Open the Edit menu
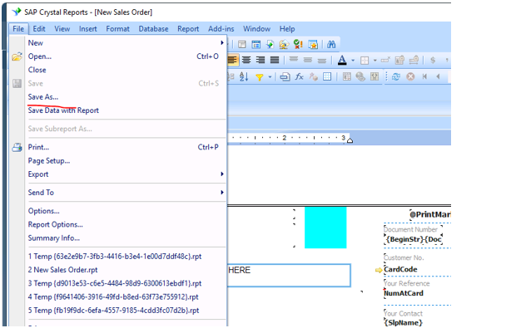Image resolution: width=506 pixels, height=333 pixels. click(39, 29)
